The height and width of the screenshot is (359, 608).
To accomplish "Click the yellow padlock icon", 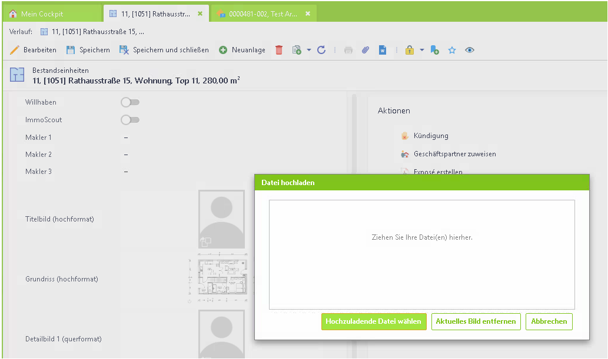I will click(410, 51).
